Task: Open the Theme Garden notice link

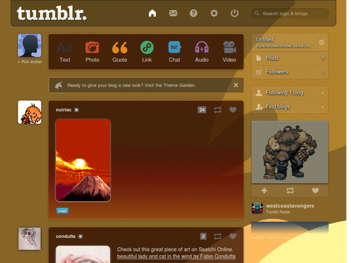Action: (x=131, y=85)
